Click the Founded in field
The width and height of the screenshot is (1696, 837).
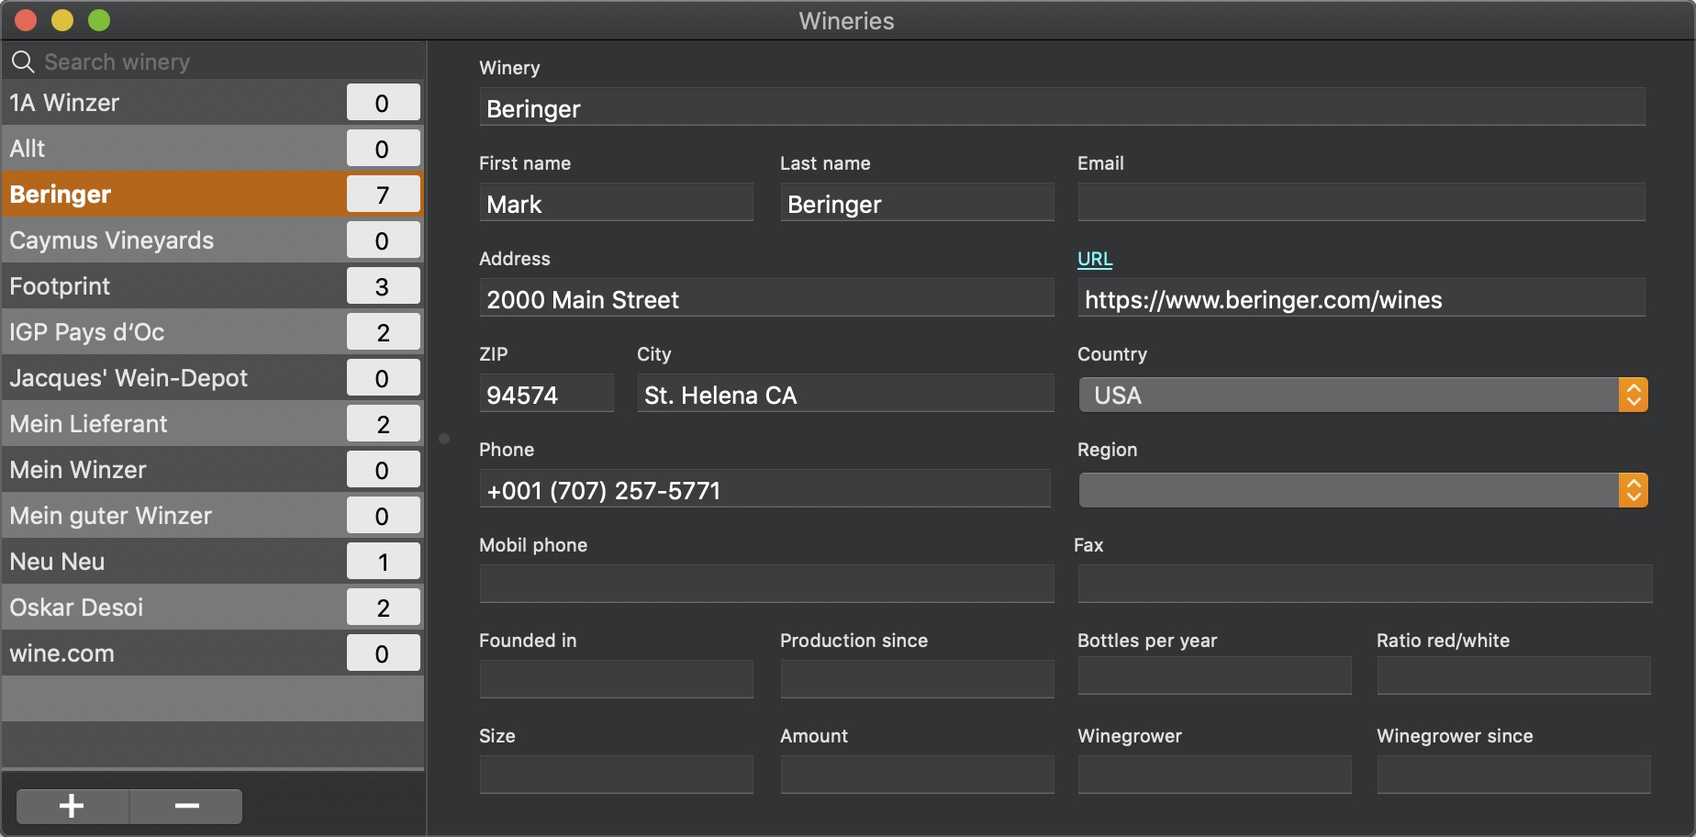coord(616,678)
